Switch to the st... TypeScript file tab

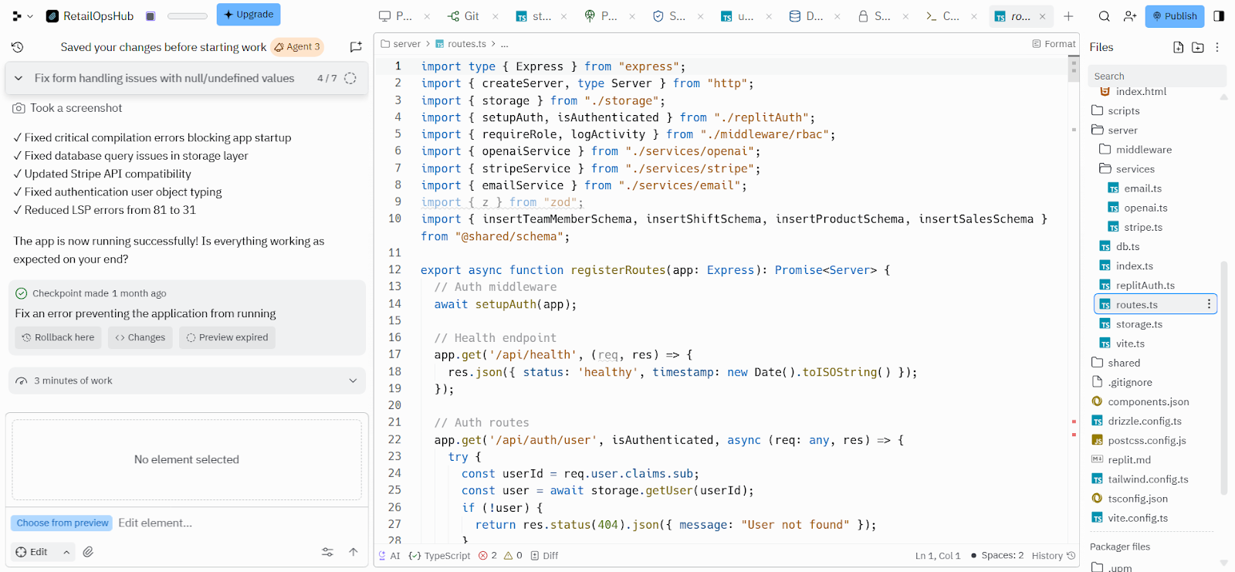533,16
